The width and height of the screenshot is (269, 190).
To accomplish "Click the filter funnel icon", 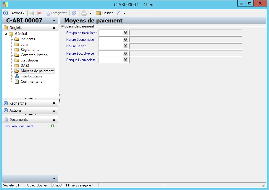I will (118, 13).
